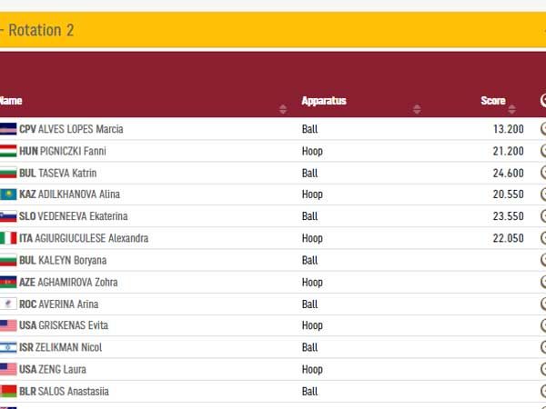Sort by Apparatus using its sort arrows
Screen dimensions: 546x409
(417, 109)
